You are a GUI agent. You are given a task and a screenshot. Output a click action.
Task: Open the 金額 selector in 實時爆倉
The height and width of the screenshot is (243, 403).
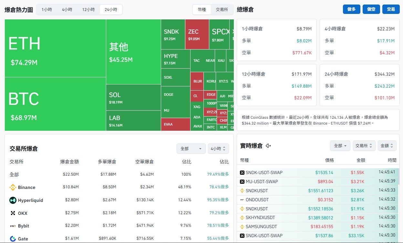(x=387, y=146)
